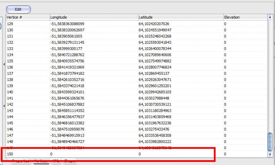Sort by the Vertice # column header
The height and width of the screenshot is (165, 275).
click(x=28, y=17)
